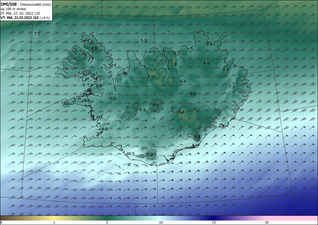318x225 pixels.
Task: Click the 3.8 value on the large glacier
Action: click(x=181, y=112)
